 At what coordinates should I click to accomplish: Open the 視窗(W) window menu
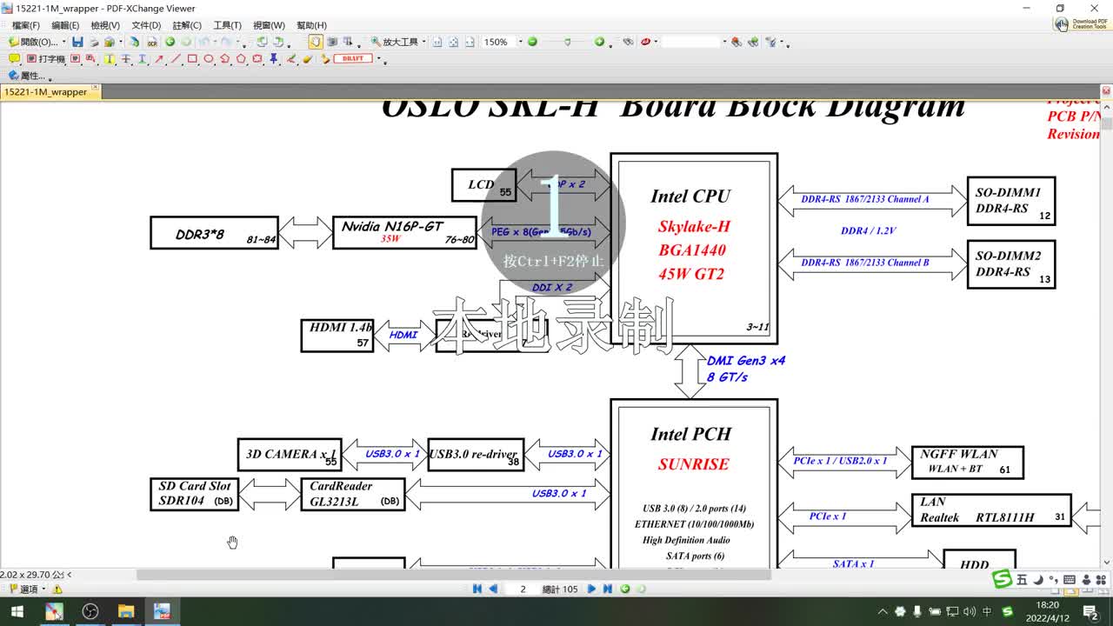(x=269, y=25)
